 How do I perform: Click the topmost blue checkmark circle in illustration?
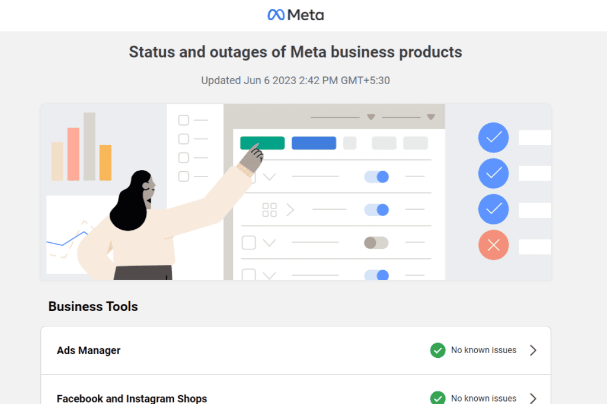pyautogui.click(x=493, y=138)
